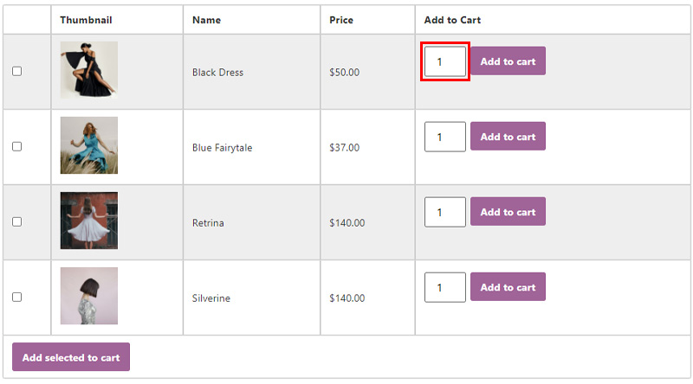Select the Retrina quantity box
This screenshot has height=384, width=693.
(x=445, y=212)
